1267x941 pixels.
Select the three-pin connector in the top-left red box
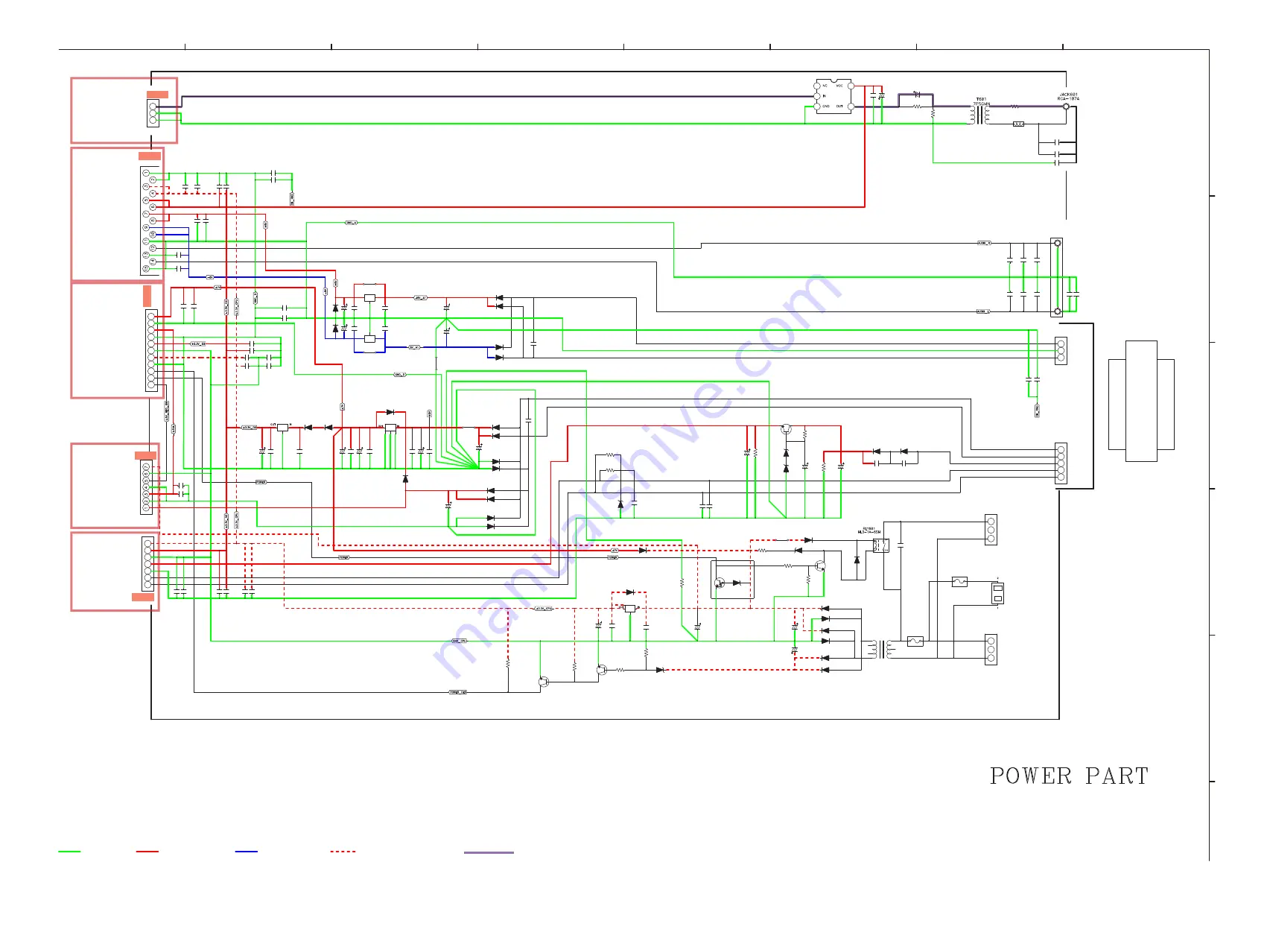click(153, 113)
